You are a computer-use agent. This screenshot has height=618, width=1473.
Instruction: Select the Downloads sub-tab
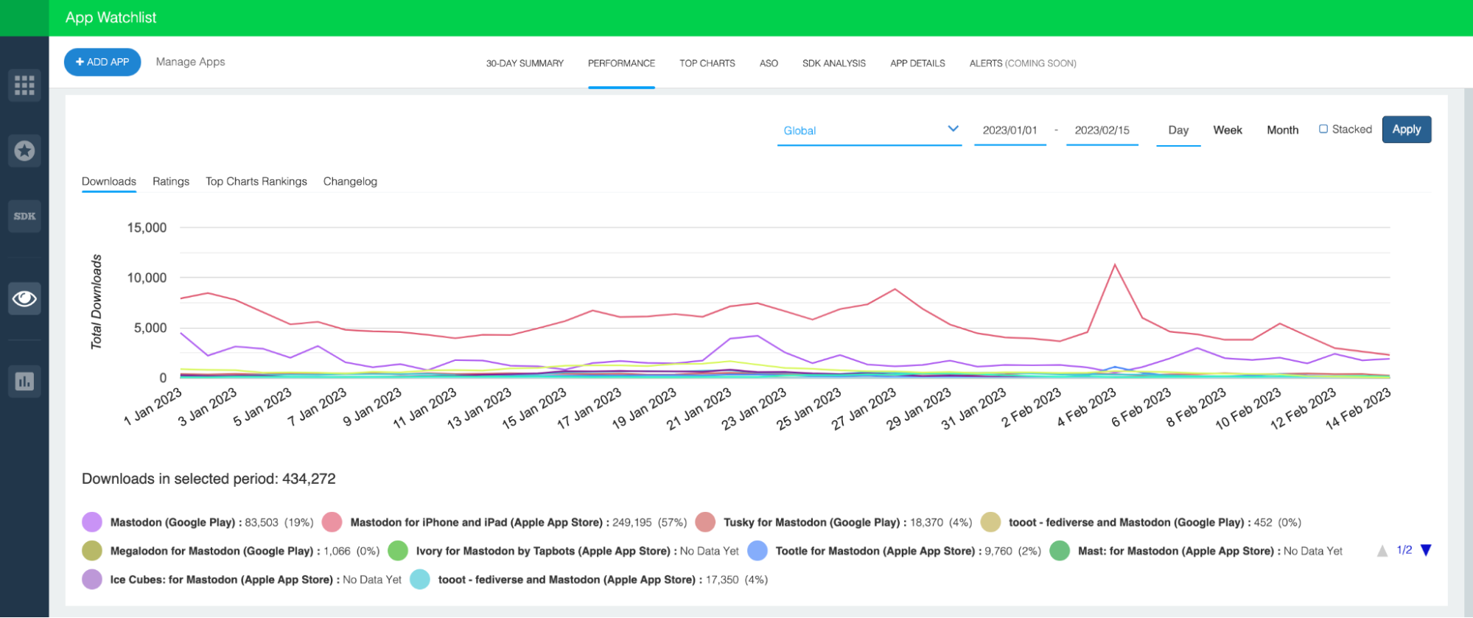click(x=109, y=181)
